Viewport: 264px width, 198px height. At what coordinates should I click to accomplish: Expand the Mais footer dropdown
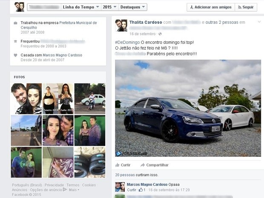tap(74, 190)
